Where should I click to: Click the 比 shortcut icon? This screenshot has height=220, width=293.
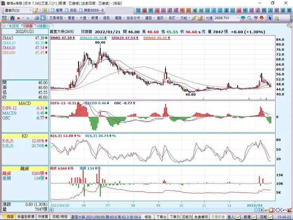coord(232,10)
